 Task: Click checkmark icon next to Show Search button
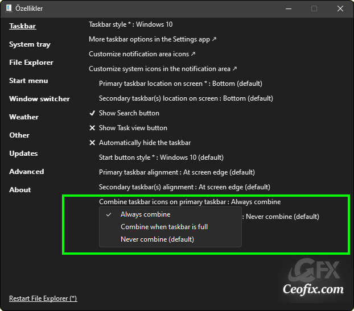tap(92, 113)
